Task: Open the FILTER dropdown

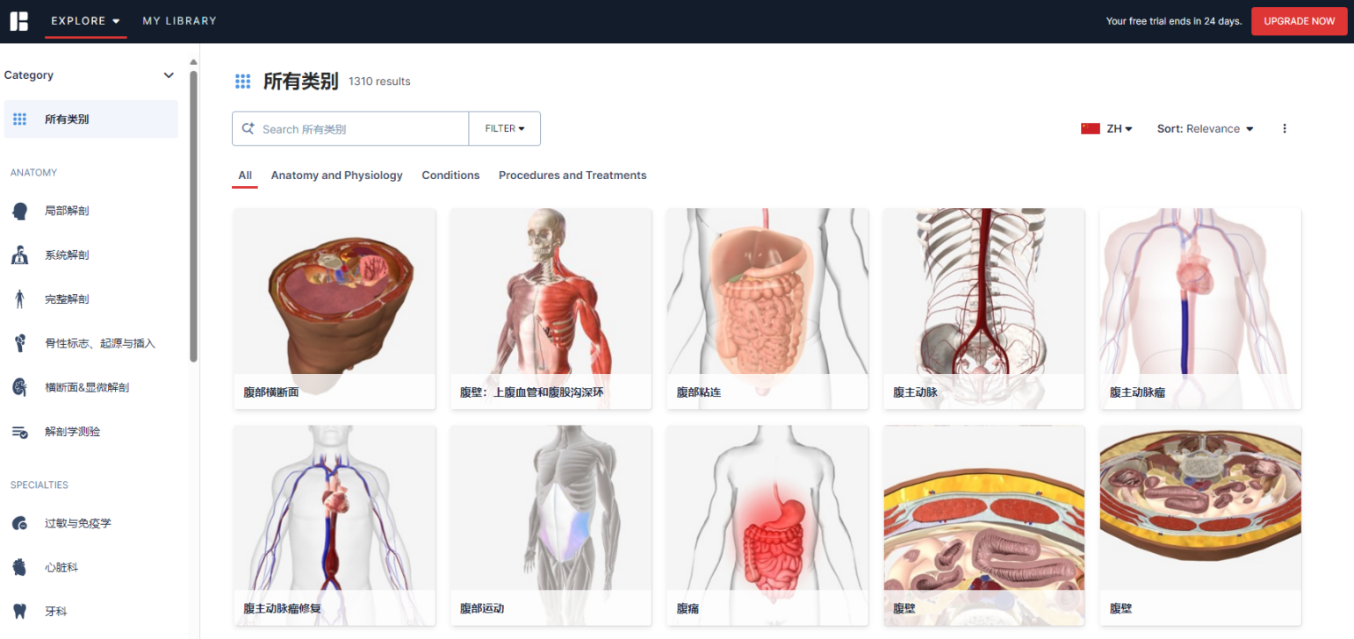Action: 504,129
